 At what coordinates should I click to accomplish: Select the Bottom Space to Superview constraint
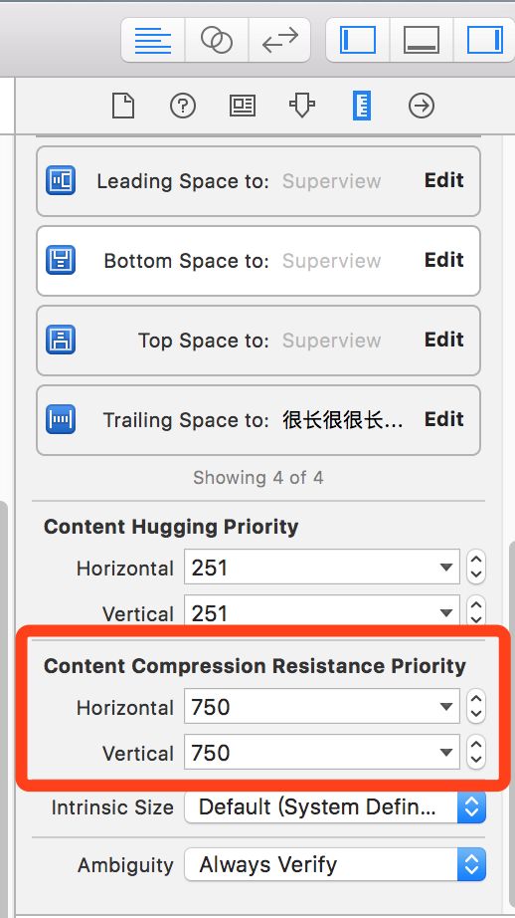[x=258, y=261]
